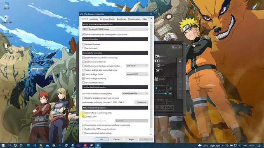Open the Mail app on taskbar
The width and height of the screenshot is (264, 148).
47,145
